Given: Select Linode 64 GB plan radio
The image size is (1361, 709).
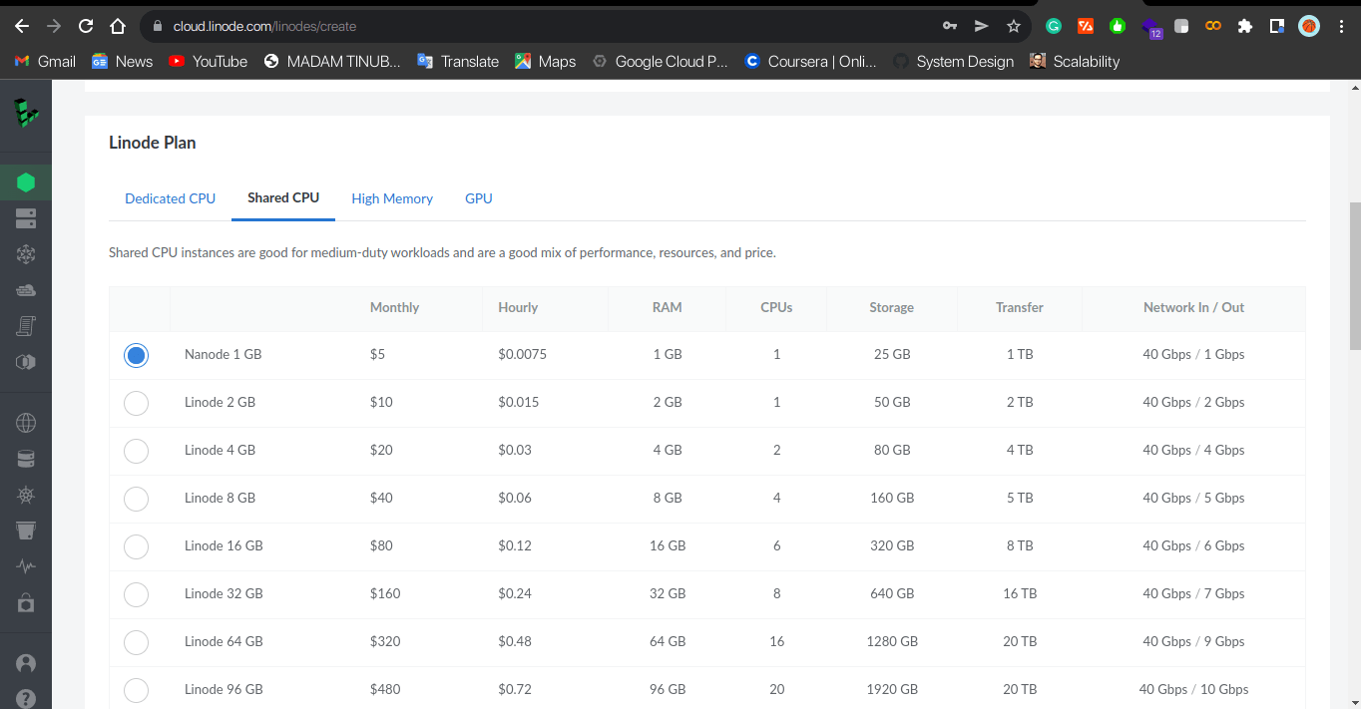Looking at the screenshot, I should point(136,642).
